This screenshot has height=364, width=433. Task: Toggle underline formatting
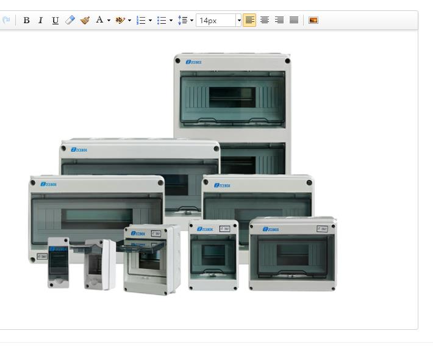pos(55,20)
